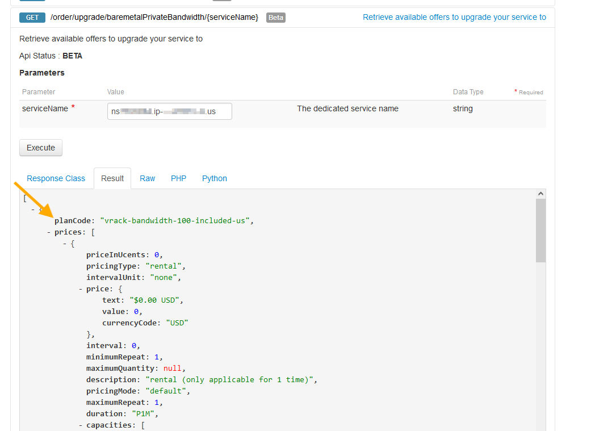
Task: Click 'Retrieve available offers' link at right
Action: click(454, 17)
